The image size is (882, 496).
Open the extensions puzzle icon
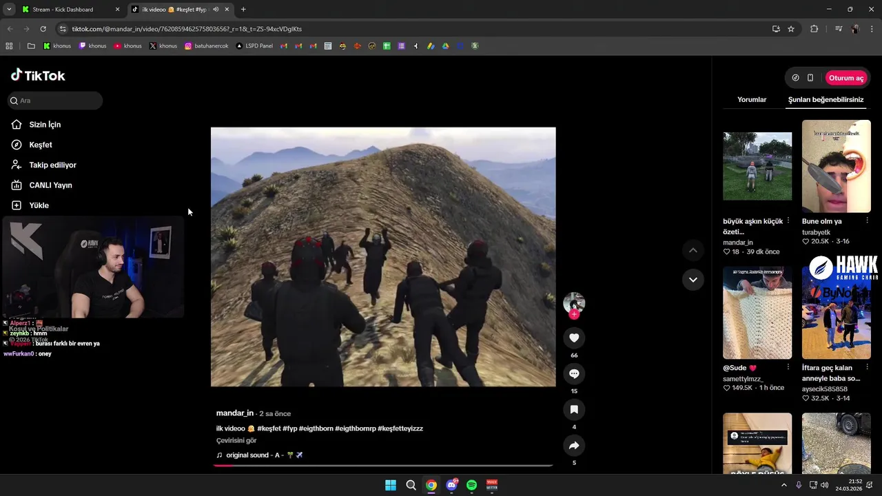pyautogui.click(x=814, y=29)
